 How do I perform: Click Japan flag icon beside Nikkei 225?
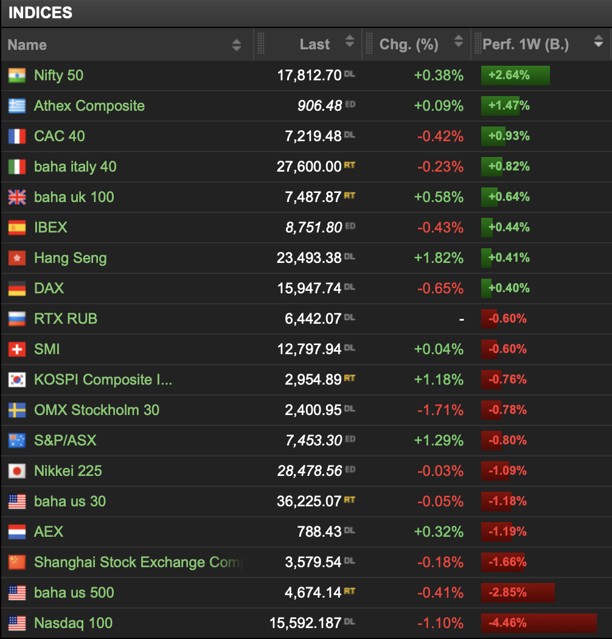[x=17, y=471]
